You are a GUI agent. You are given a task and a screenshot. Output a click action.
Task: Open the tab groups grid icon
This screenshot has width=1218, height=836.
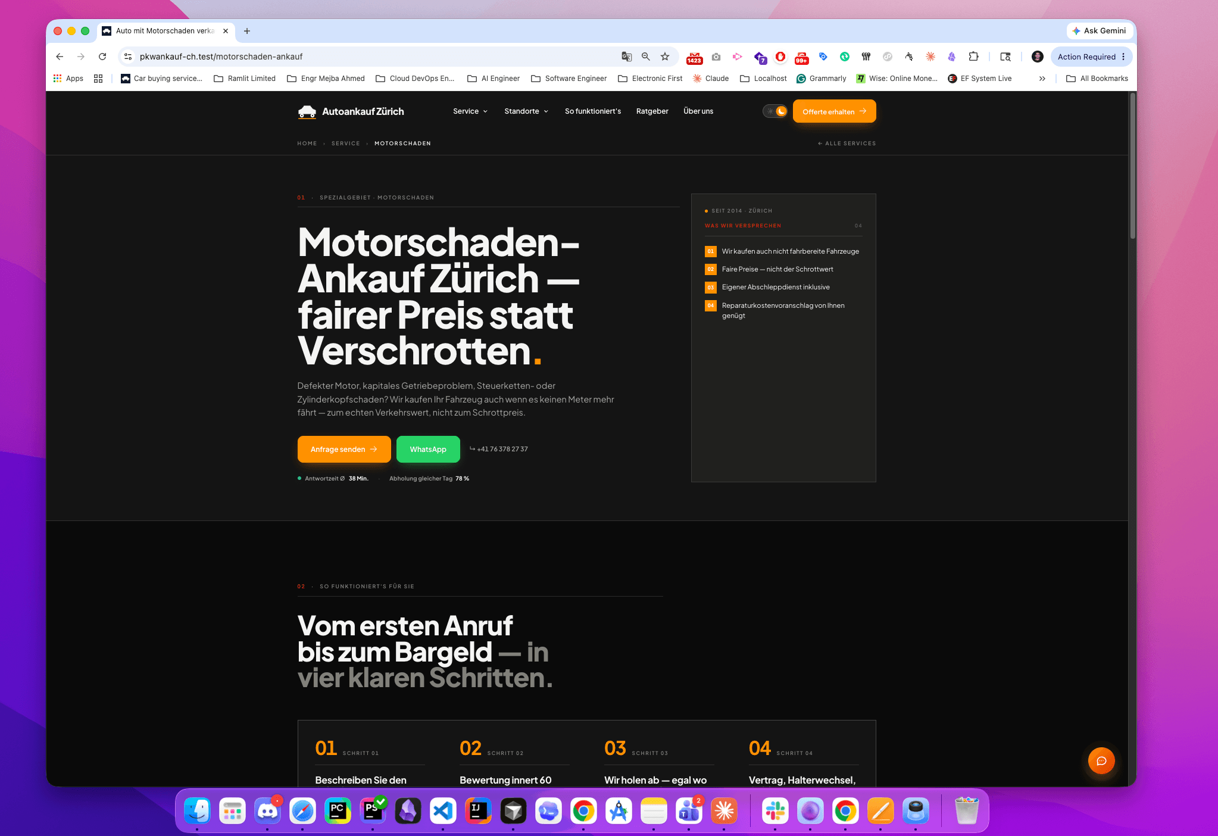click(x=98, y=79)
